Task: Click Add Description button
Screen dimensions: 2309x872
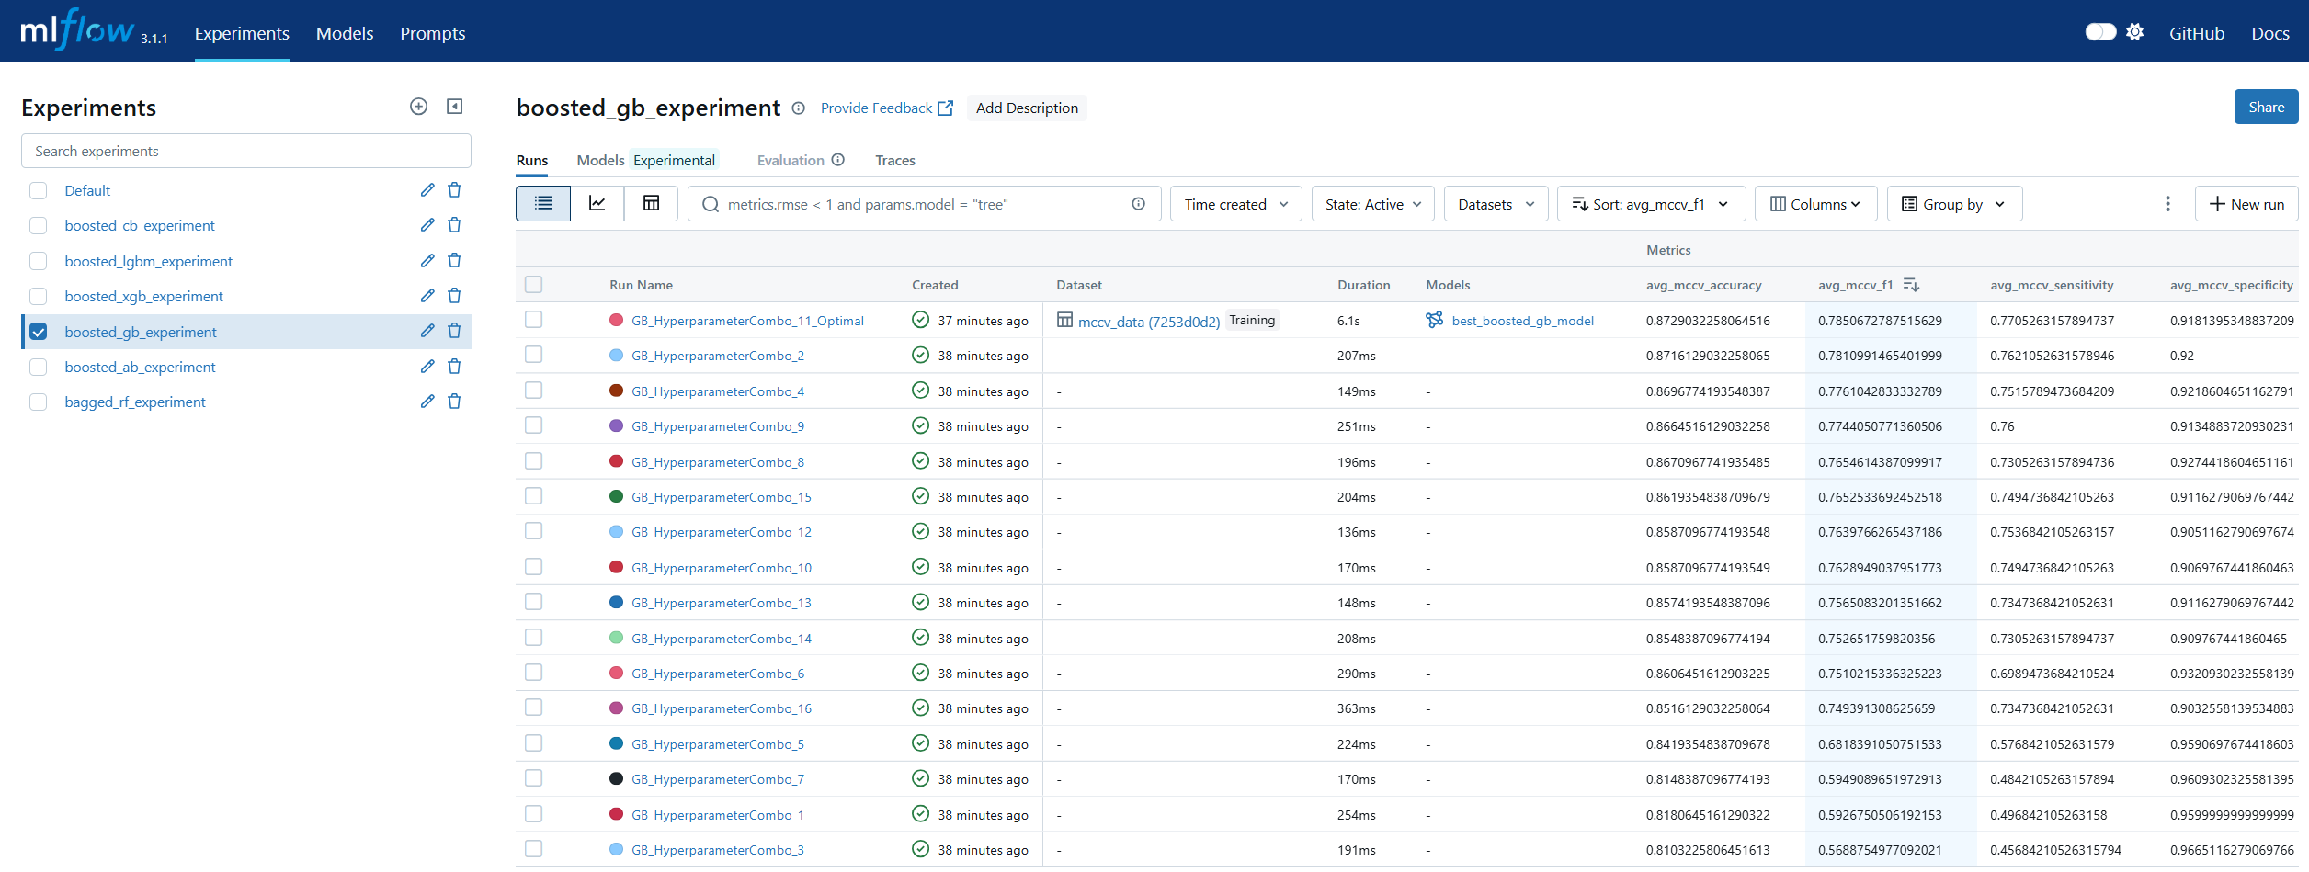Action: [x=1027, y=108]
